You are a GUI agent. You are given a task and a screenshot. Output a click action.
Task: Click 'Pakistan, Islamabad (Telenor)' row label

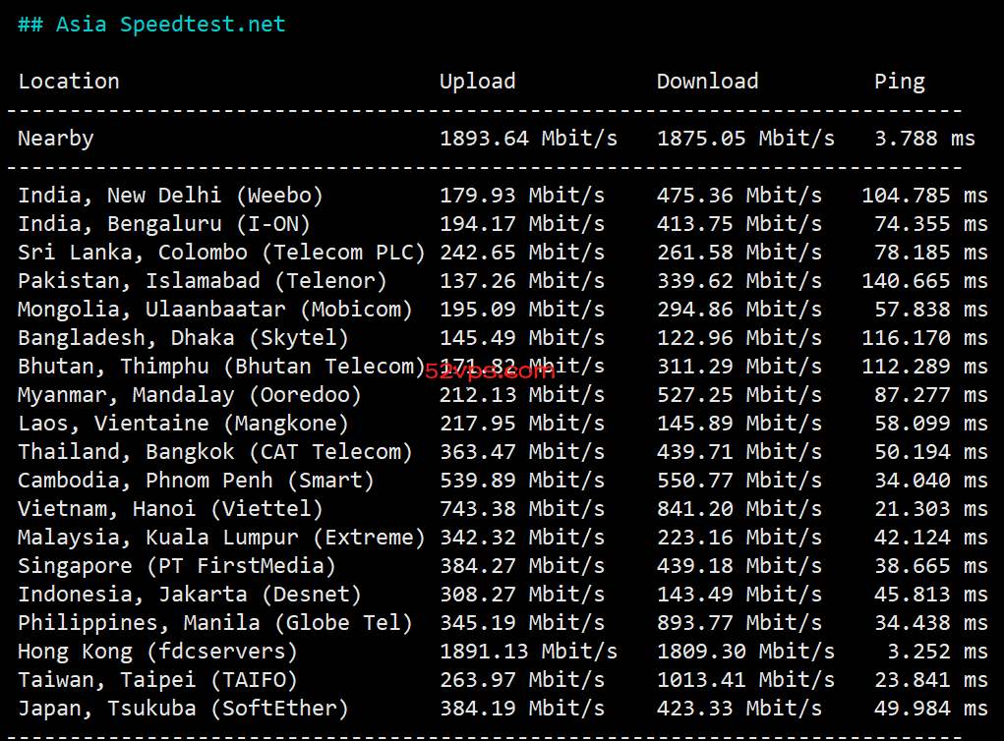[203, 281]
